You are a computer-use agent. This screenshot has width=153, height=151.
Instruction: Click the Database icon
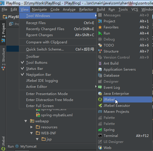coord(100,75)
